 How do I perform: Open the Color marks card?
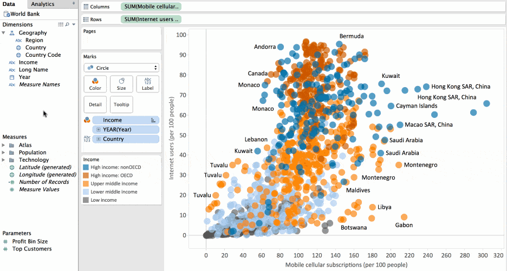tap(95, 84)
